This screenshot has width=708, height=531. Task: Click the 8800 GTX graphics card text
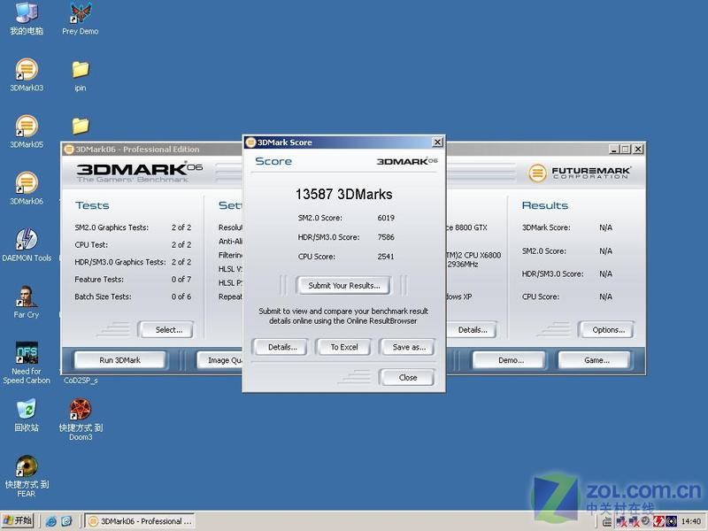467,227
